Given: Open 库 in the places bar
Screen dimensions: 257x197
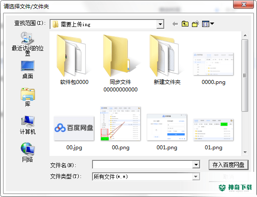Looking at the screenshot, I should coord(27,97).
